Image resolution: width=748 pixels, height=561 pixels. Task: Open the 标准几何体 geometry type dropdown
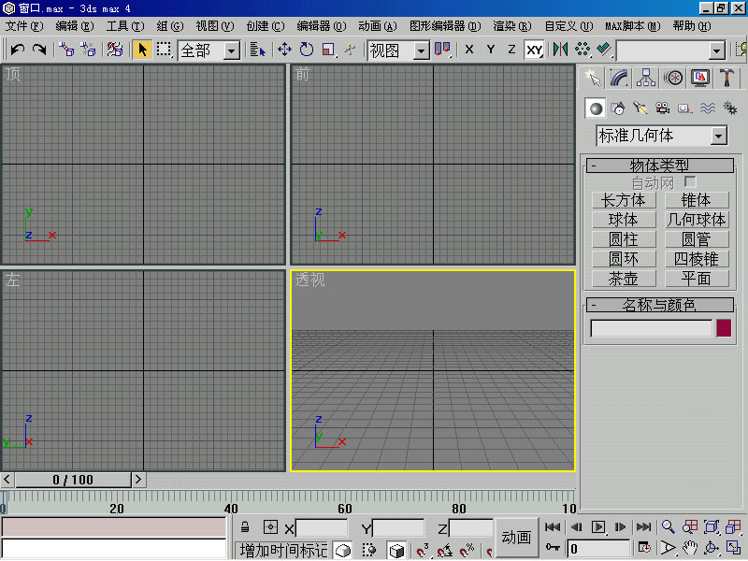click(x=718, y=136)
